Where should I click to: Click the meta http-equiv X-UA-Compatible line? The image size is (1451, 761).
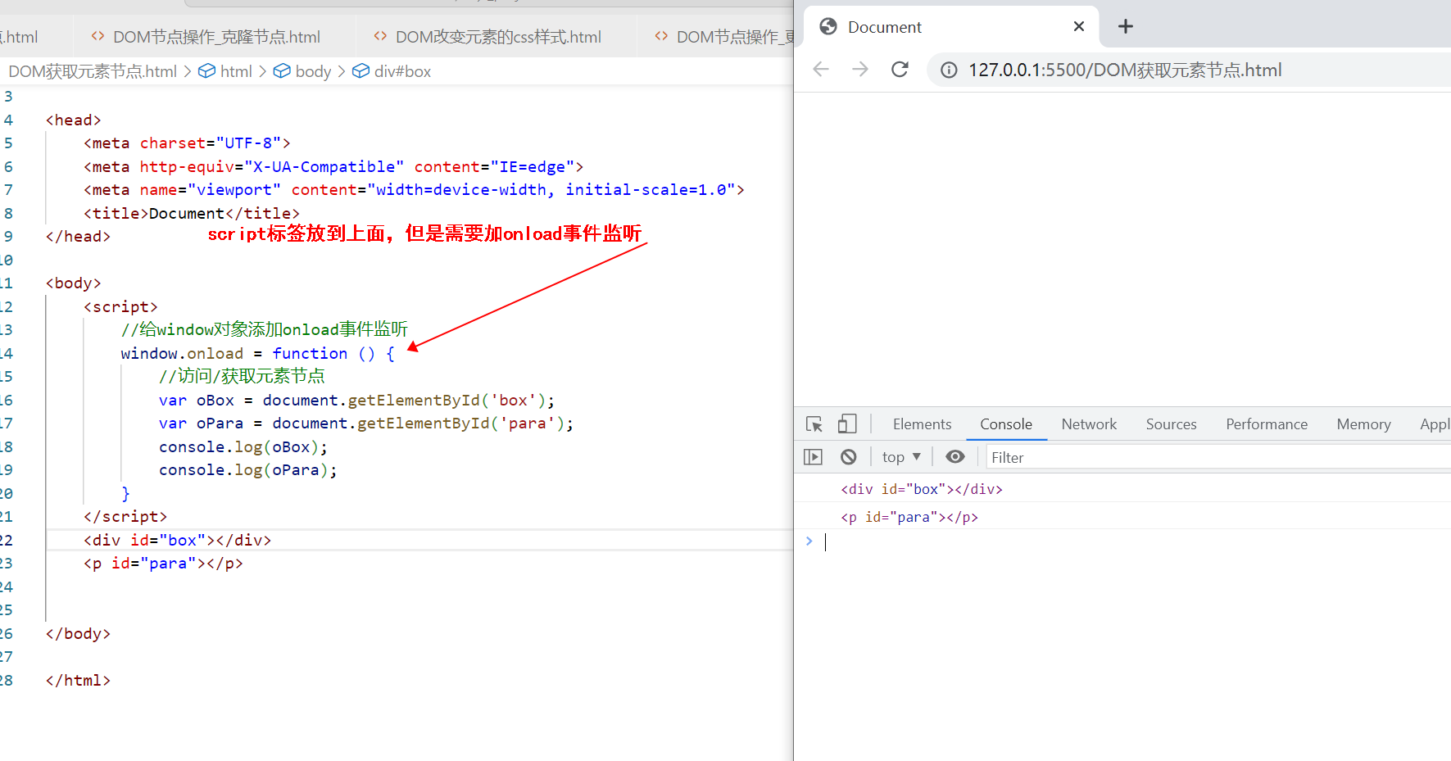333,166
